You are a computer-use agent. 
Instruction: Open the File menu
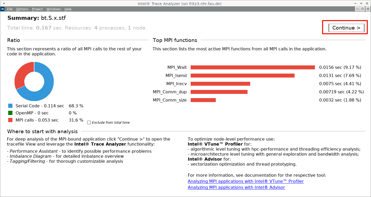10,9
